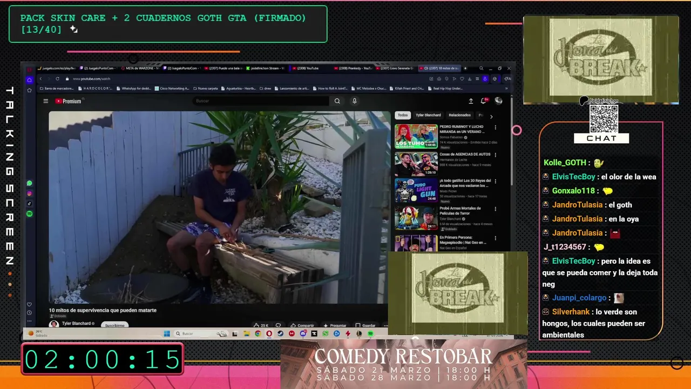Click the dislike thumbs-down button
Image resolution: width=691 pixels, height=389 pixels.
[x=278, y=325]
